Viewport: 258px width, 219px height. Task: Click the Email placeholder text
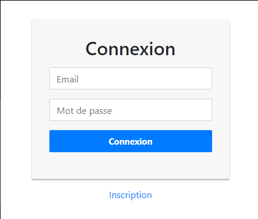(x=67, y=80)
